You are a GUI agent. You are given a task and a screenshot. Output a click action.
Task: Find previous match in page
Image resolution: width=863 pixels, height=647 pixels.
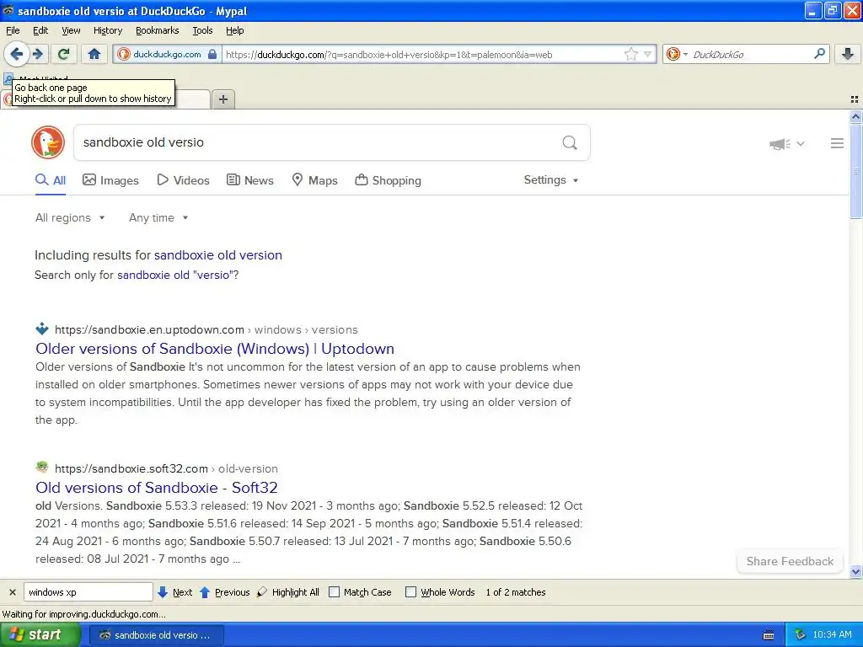pos(224,592)
